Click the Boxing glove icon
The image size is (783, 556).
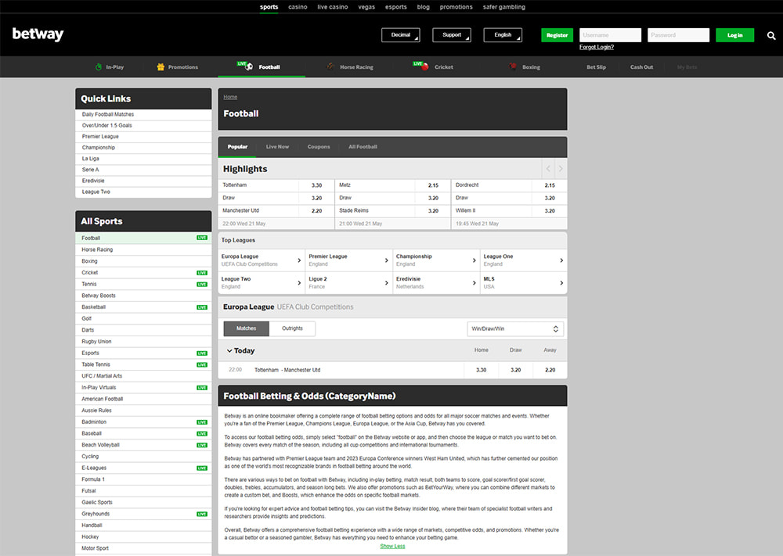[x=512, y=66]
